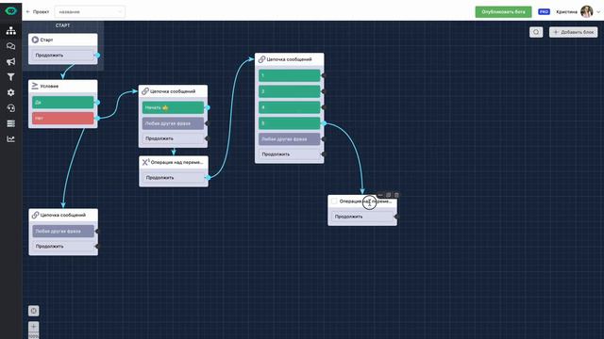The width and height of the screenshot is (604, 339).
Task: Select green option 1 in message chain
Action: (290, 75)
